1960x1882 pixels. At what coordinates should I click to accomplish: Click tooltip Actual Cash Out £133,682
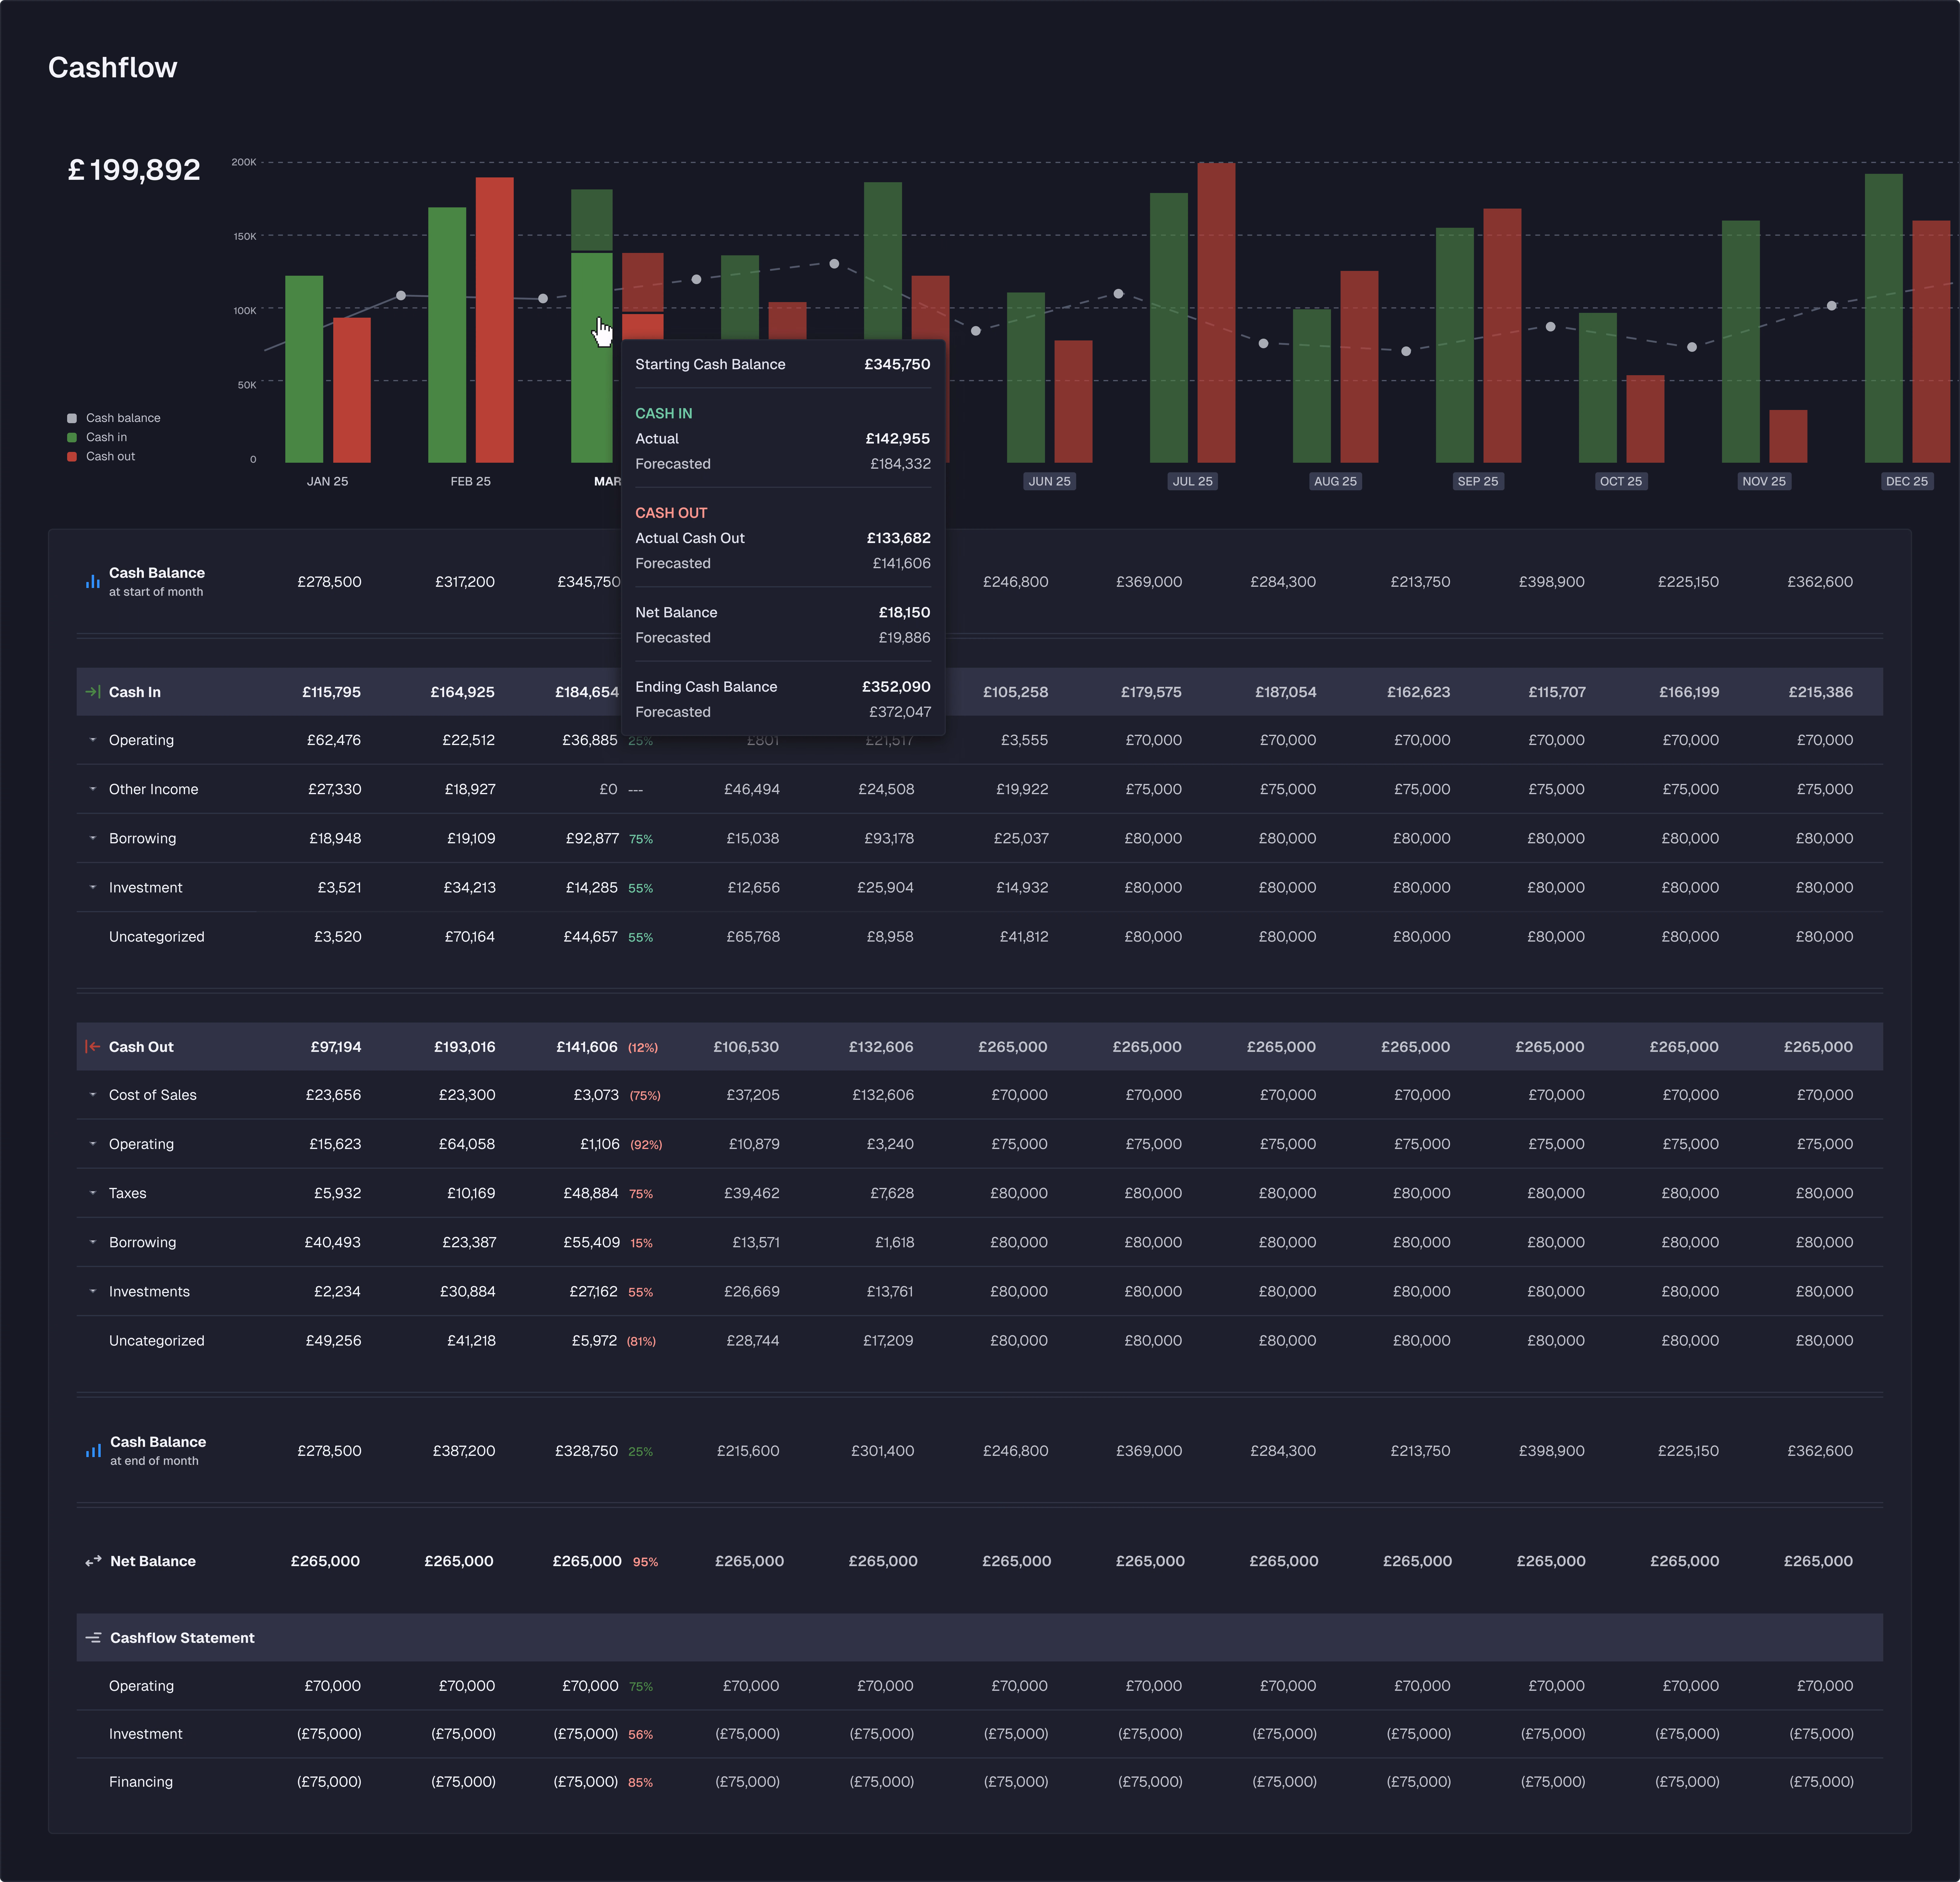[783, 538]
